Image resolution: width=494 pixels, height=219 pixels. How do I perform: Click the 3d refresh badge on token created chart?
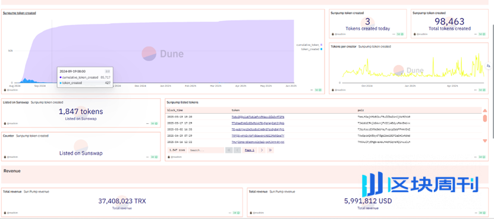tap(319, 90)
